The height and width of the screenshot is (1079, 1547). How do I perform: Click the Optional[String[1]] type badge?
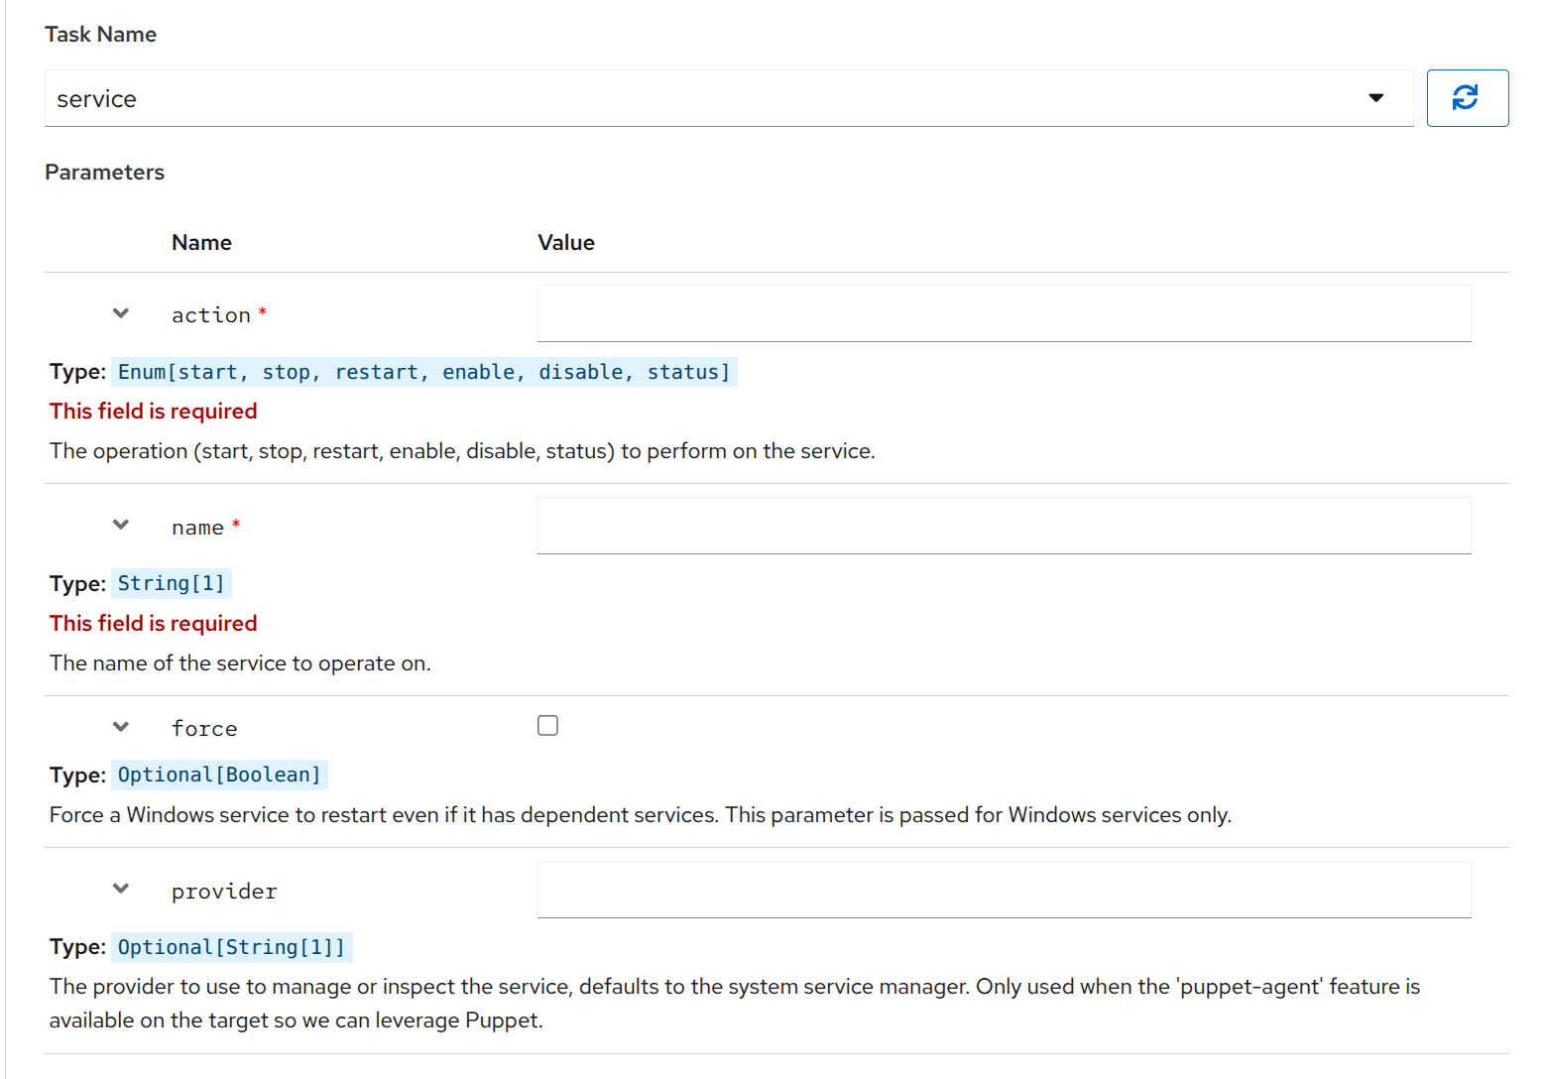point(231,947)
